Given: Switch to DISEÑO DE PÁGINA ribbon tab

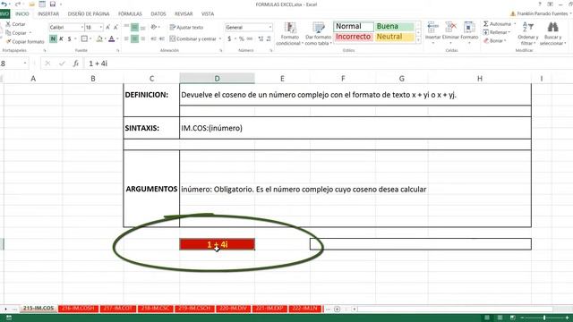Looking at the screenshot, I should tap(89, 14).
